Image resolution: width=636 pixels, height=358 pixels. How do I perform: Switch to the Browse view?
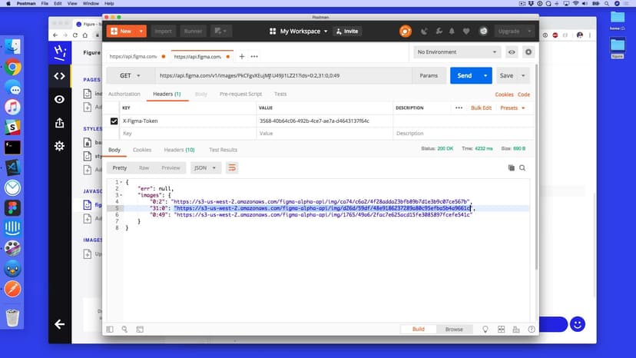pos(454,329)
